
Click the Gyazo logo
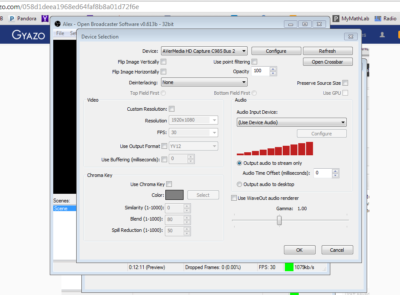click(x=28, y=35)
